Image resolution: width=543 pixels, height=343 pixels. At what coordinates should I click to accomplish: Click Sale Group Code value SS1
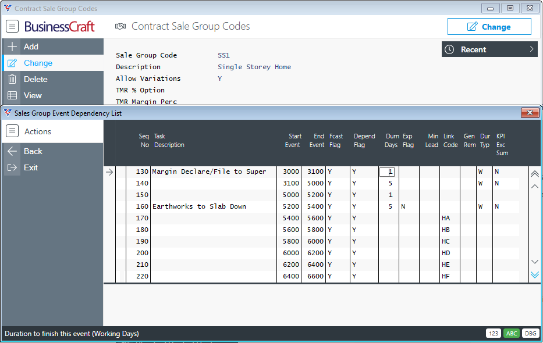tap(223, 55)
